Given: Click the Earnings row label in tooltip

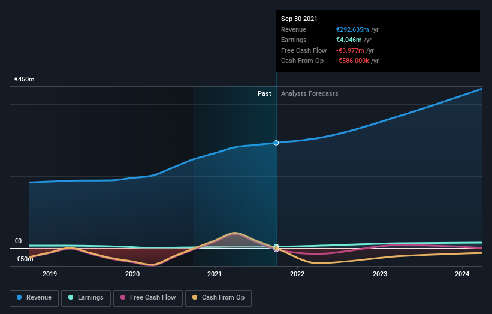Looking at the screenshot, I should [x=294, y=40].
